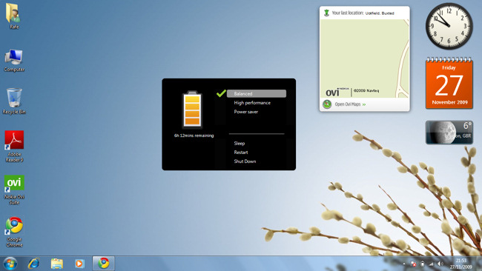Open Windows Media Player from the taskbar
The height and width of the screenshot is (271, 482).
pyautogui.click(x=79, y=264)
